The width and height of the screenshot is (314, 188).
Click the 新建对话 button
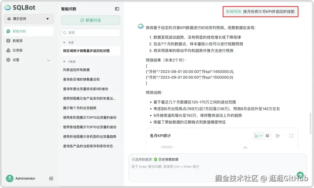click(90, 20)
